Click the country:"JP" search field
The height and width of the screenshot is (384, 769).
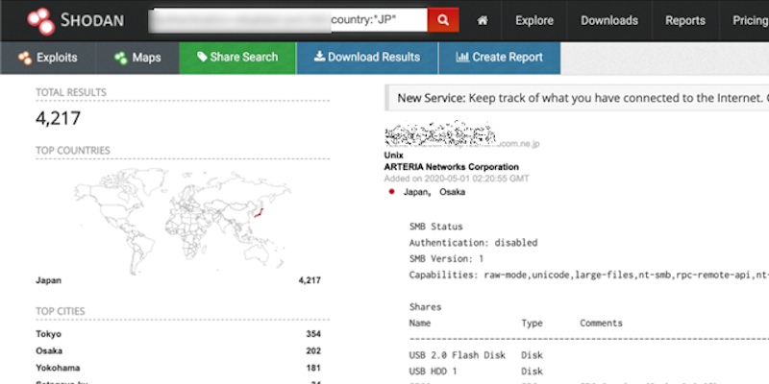(287, 20)
